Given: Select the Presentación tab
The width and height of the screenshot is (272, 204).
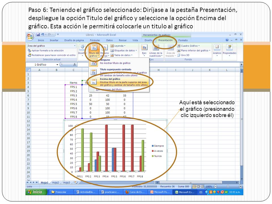Looking at the screenshot, I should pos(165,40).
